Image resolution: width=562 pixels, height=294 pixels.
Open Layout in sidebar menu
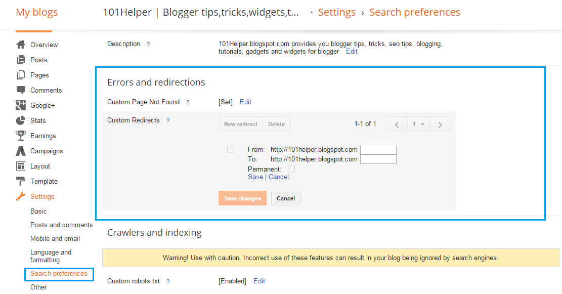pyautogui.click(x=40, y=166)
